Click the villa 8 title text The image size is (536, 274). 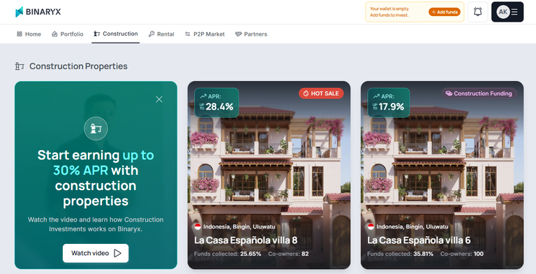coord(246,240)
